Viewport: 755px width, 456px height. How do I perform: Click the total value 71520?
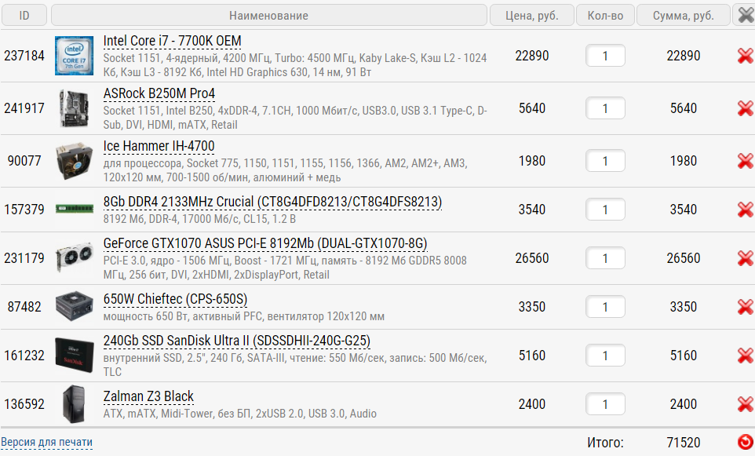[x=684, y=442]
